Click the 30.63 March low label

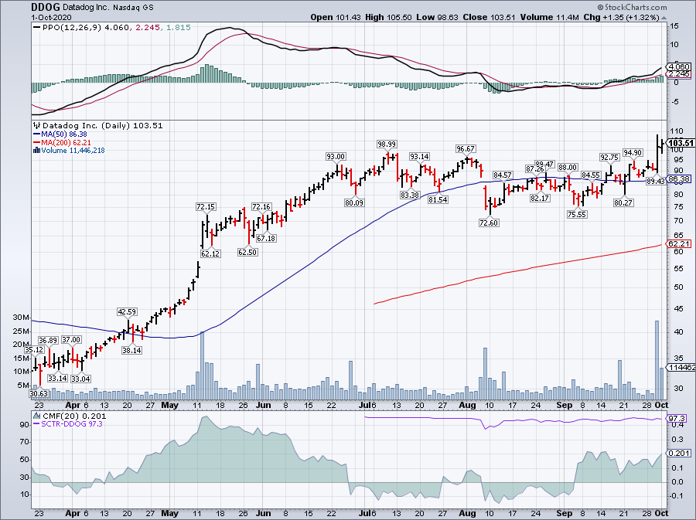[39, 393]
